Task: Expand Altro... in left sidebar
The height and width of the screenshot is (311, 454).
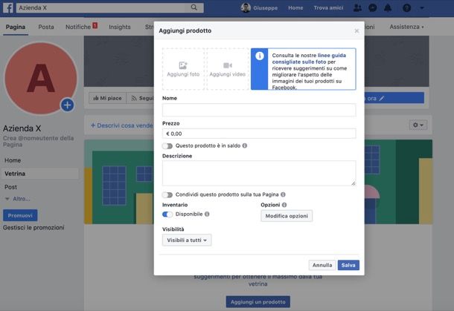Action: coord(18,199)
